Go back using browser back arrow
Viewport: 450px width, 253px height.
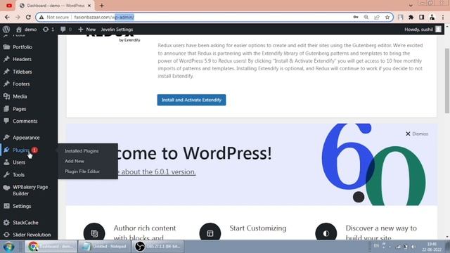[x=7, y=17]
